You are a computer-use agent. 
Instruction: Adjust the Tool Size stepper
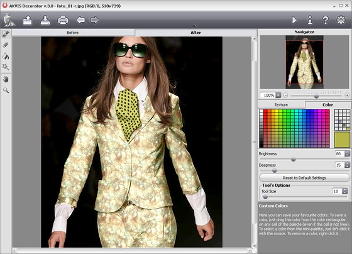pos(345,191)
